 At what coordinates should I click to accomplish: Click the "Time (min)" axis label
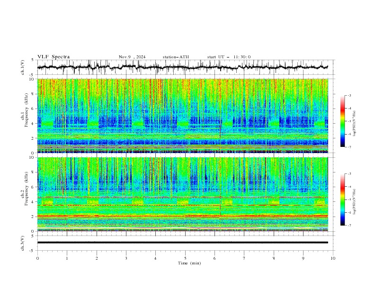coord(189,263)
